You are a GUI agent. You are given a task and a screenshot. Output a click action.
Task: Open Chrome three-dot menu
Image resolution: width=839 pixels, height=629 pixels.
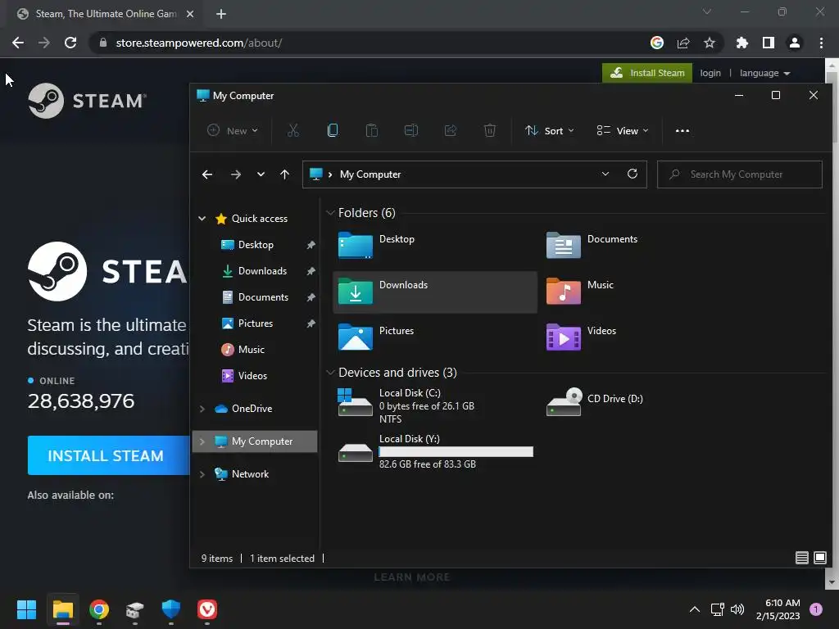(x=821, y=43)
